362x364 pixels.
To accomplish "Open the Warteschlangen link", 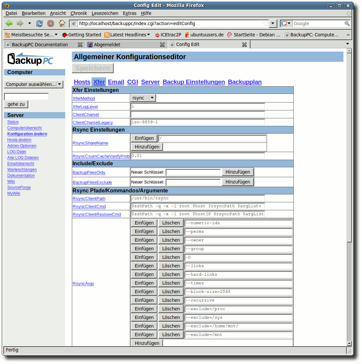I will tap(22, 170).
